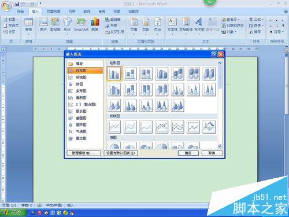Open the 形状 (Shapes) dropdown
289x217 pixels.
coord(67,27)
